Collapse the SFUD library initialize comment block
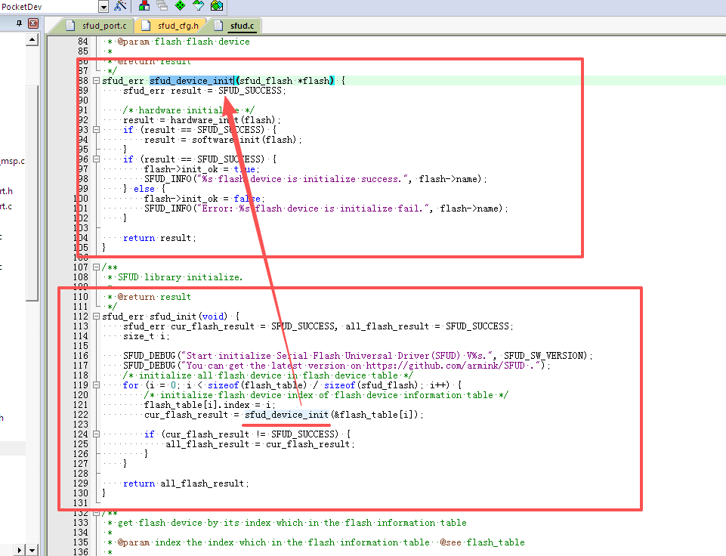The image size is (726, 556). coord(96,267)
